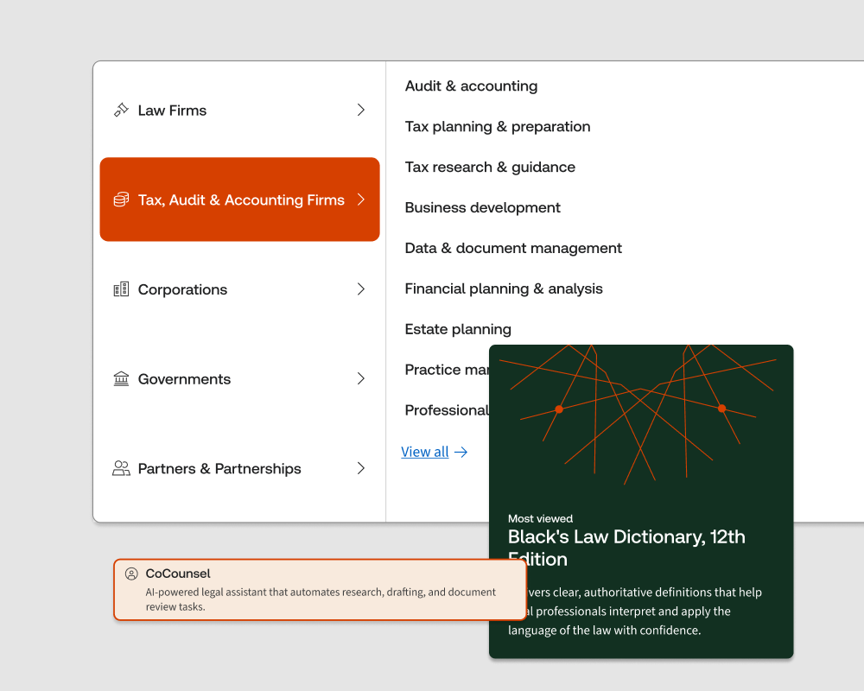
Task: Click the arrow icon after View all
Action: [461, 453]
